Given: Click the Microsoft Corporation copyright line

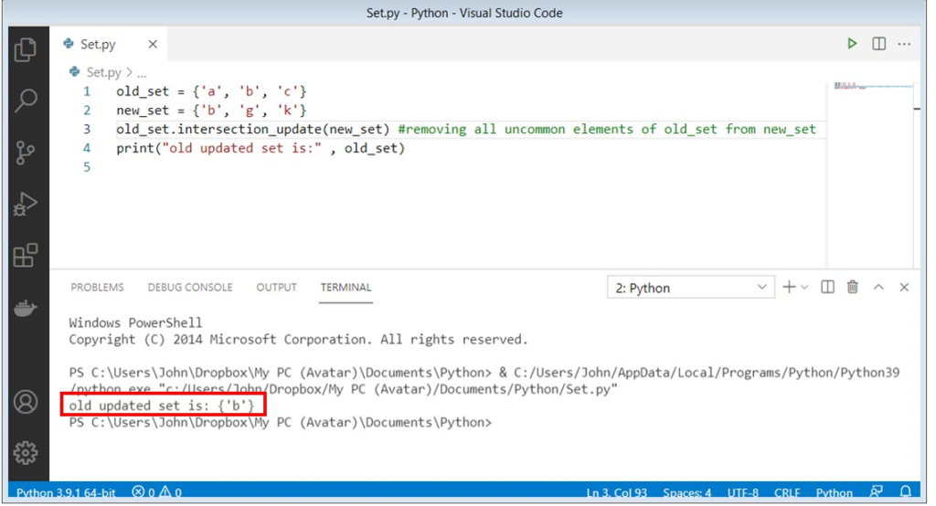Looking at the screenshot, I should 299,340.
